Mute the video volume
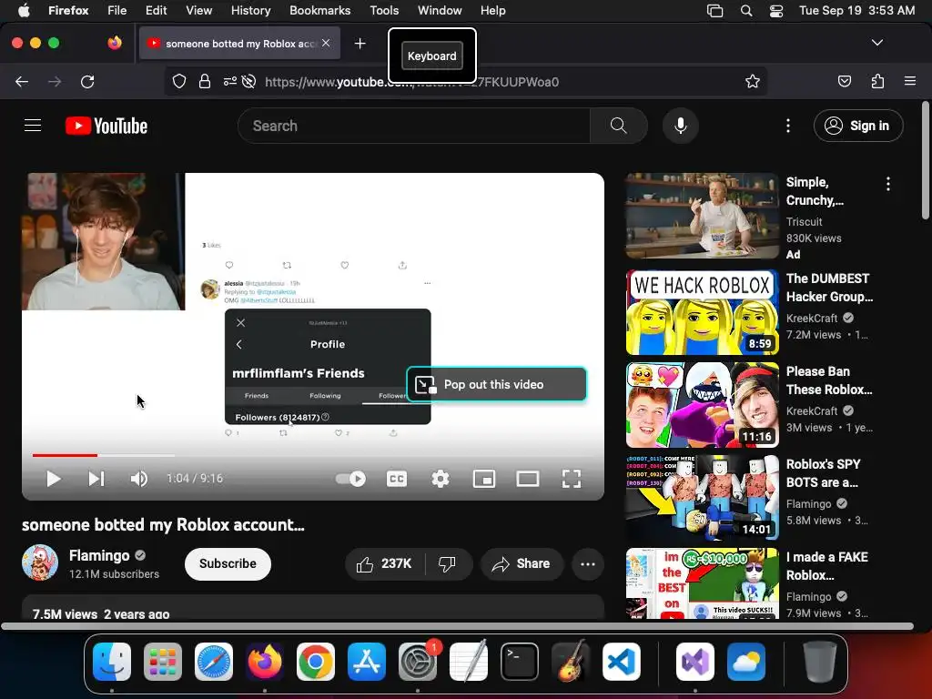 coord(139,479)
